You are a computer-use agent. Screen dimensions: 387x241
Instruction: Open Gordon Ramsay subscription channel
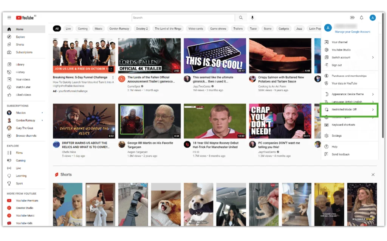24,120
